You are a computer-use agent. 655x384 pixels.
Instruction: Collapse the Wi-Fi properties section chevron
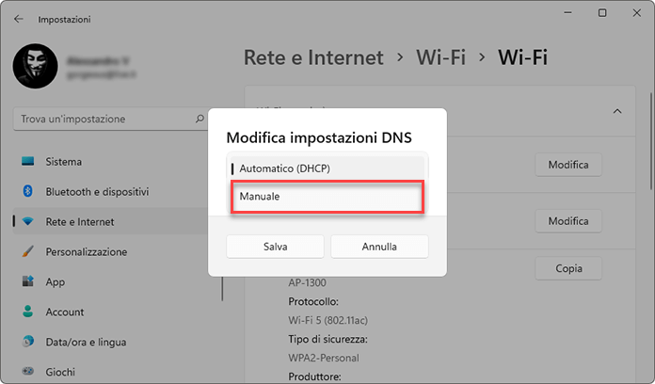[617, 111]
